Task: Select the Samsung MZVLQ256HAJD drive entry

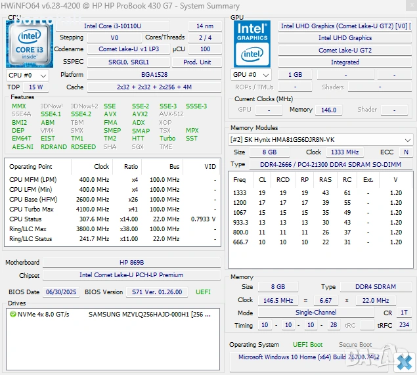Action: pyautogui.click(x=148, y=315)
